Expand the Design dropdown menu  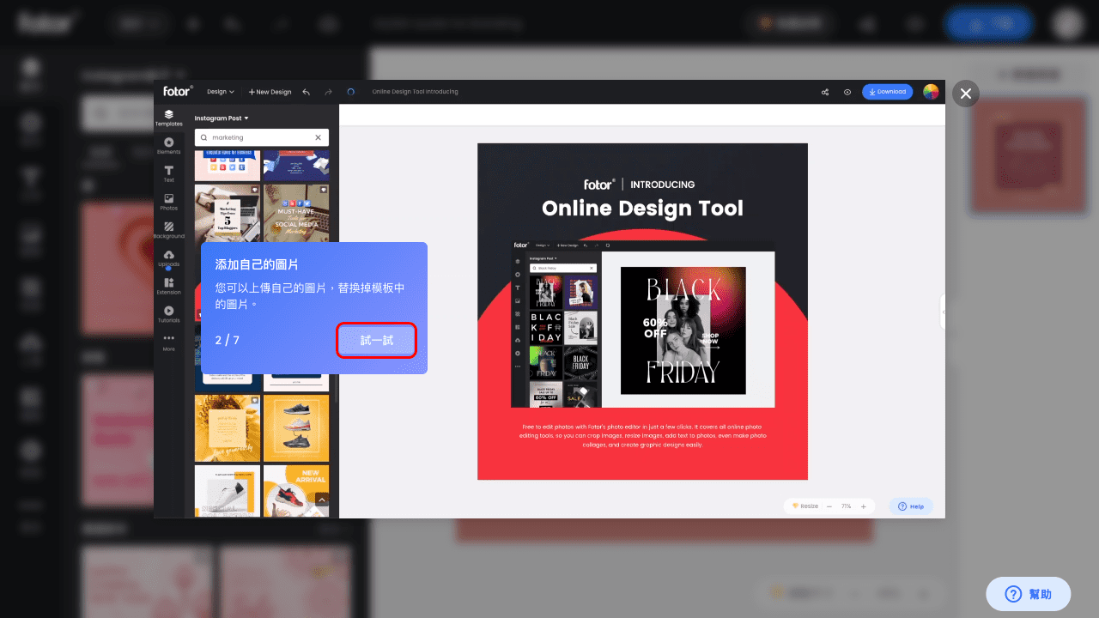(220, 92)
